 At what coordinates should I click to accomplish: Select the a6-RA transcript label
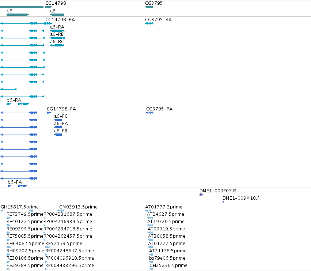[x=57, y=27]
